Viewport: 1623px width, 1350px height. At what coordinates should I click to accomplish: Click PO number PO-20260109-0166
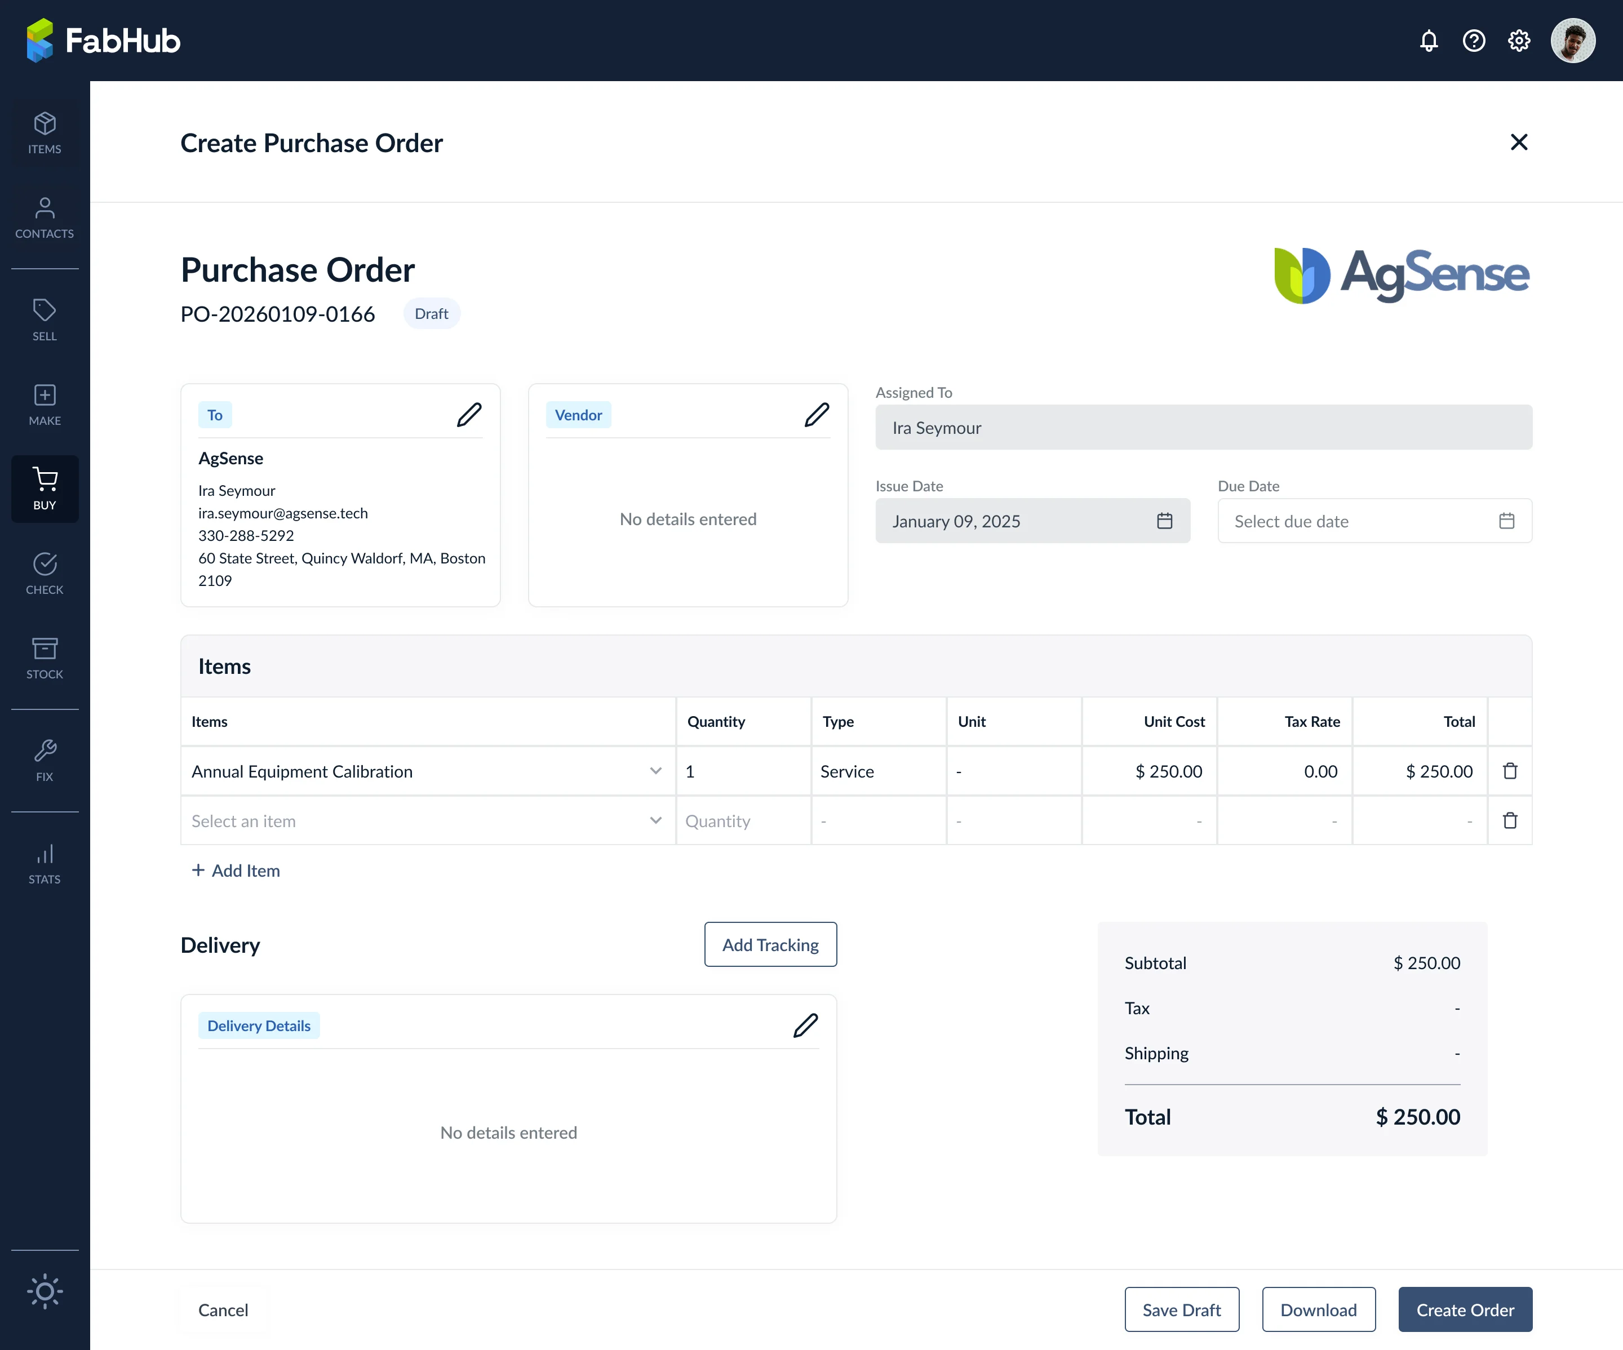[277, 314]
